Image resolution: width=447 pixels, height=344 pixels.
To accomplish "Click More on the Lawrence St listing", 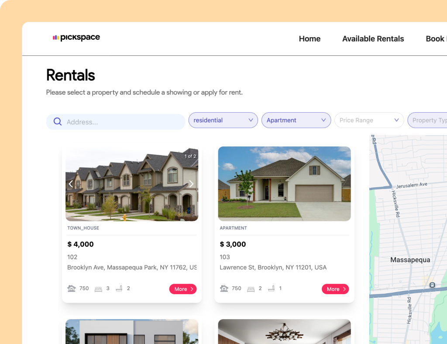I will tap(335, 289).
